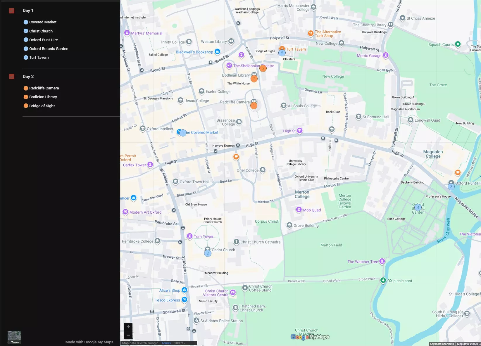Zoom in with the plus button
This screenshot has width=481, height=346.
tap(128, 327)
